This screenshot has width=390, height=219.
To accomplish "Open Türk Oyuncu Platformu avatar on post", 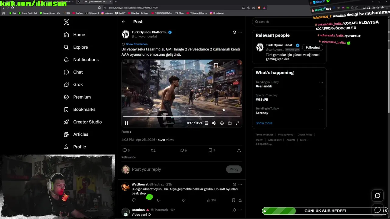I will [x=126, y=34].
